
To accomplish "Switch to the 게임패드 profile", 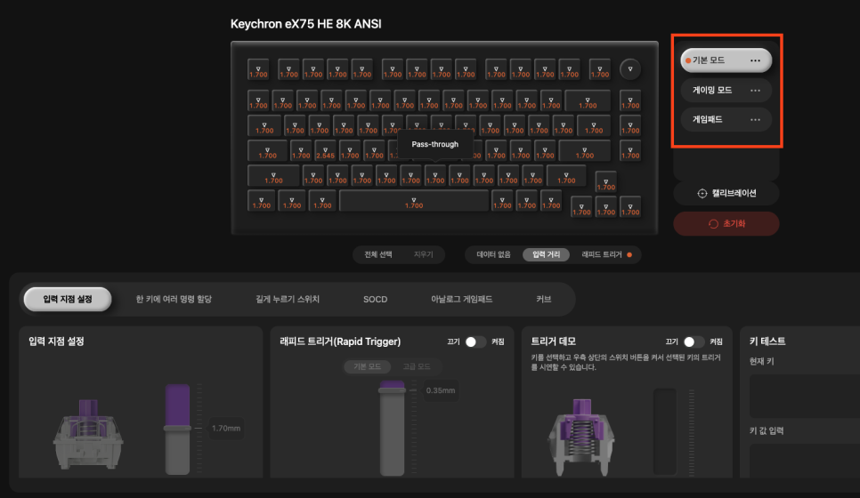I will point(726,119).
